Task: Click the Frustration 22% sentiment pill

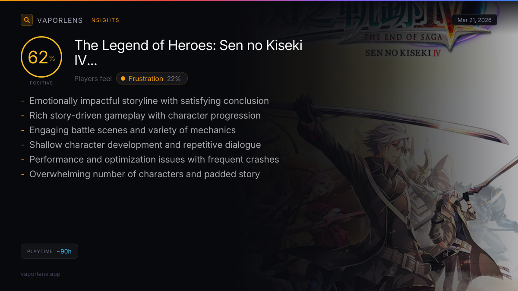Action: 152,78
